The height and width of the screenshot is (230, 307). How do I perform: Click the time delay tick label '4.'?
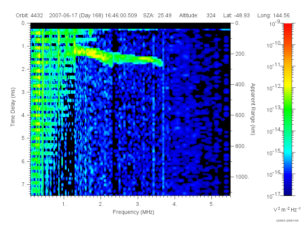pyautogui.click(x=24, y=115)
